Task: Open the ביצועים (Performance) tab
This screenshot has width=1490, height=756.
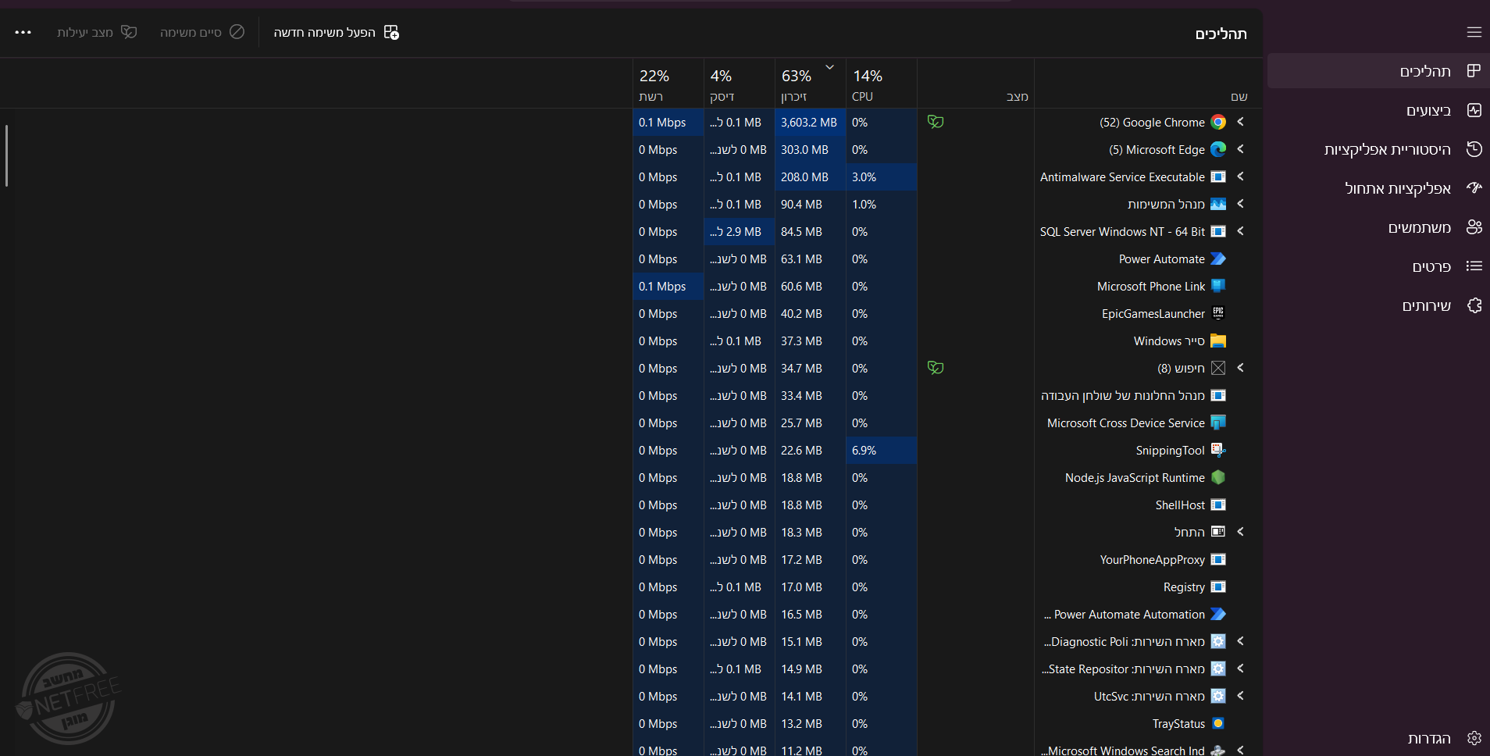Action: 1428,110
